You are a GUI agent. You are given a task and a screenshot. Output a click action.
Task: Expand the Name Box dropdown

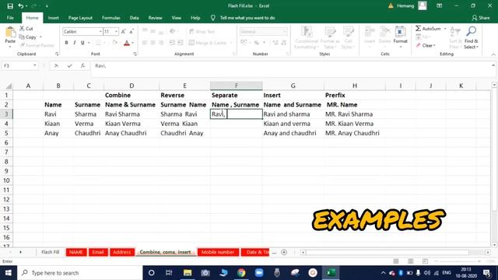(34, 65)
